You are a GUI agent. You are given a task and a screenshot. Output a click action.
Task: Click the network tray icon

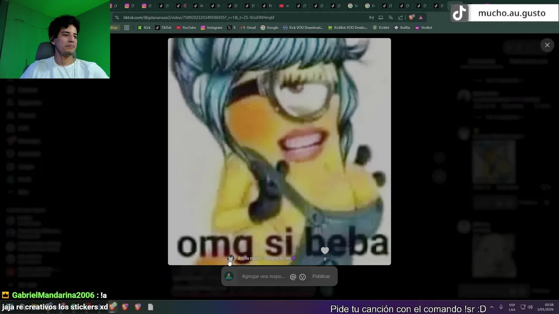tap(523, 307)
